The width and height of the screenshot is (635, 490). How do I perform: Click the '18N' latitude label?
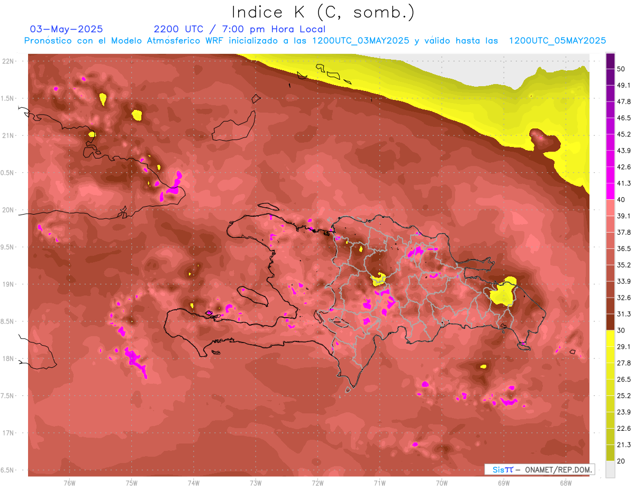tap(8, 358)
